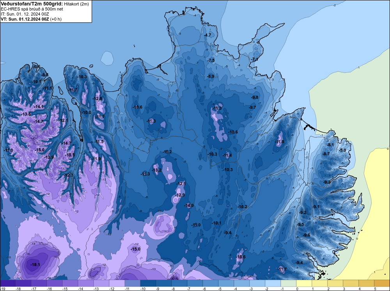Viewport: 390px width, 291px height.
Task: Click the -7.5 temperature reading
Action: (x=211, y=60)
